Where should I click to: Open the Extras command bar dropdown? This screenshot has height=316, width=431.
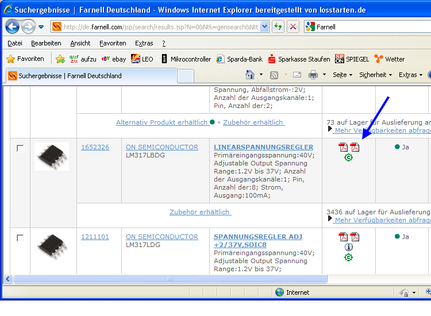coord(411,75)
